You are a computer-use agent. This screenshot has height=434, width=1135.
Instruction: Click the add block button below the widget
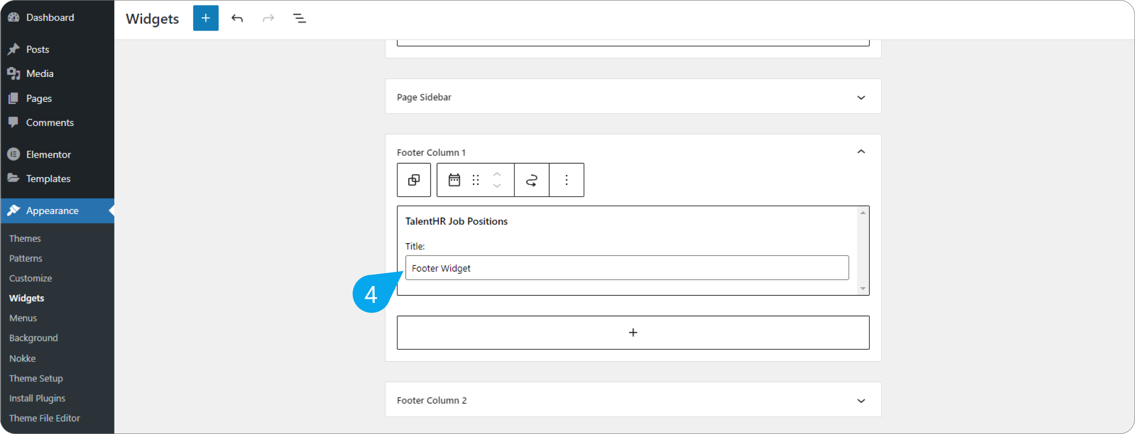click(x=633, y=332)
